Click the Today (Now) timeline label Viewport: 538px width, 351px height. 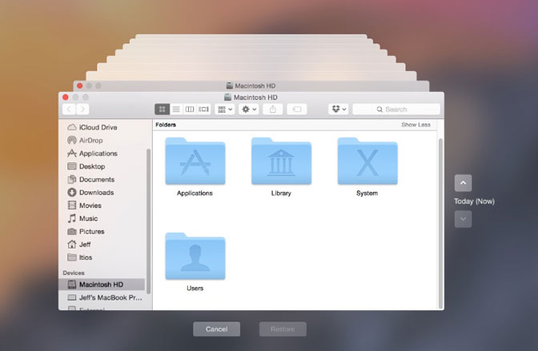(x=474, y=201)
